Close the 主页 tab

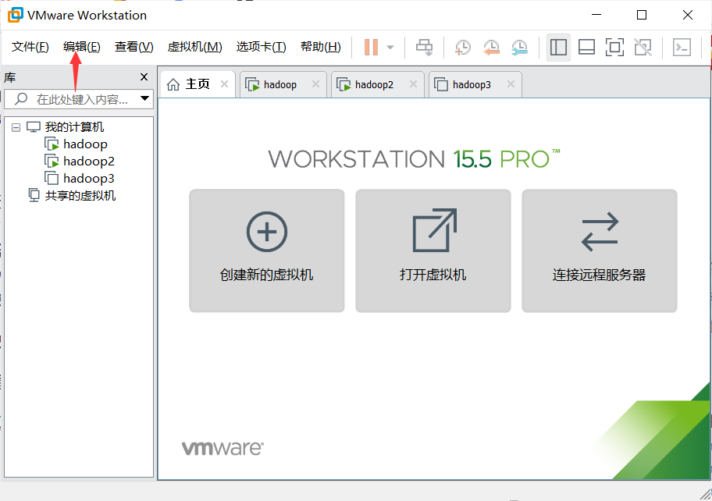(x=224, y=84)
